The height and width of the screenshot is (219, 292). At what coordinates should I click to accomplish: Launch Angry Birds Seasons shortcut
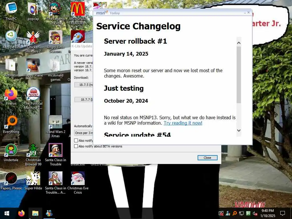(x=56, y=42)
